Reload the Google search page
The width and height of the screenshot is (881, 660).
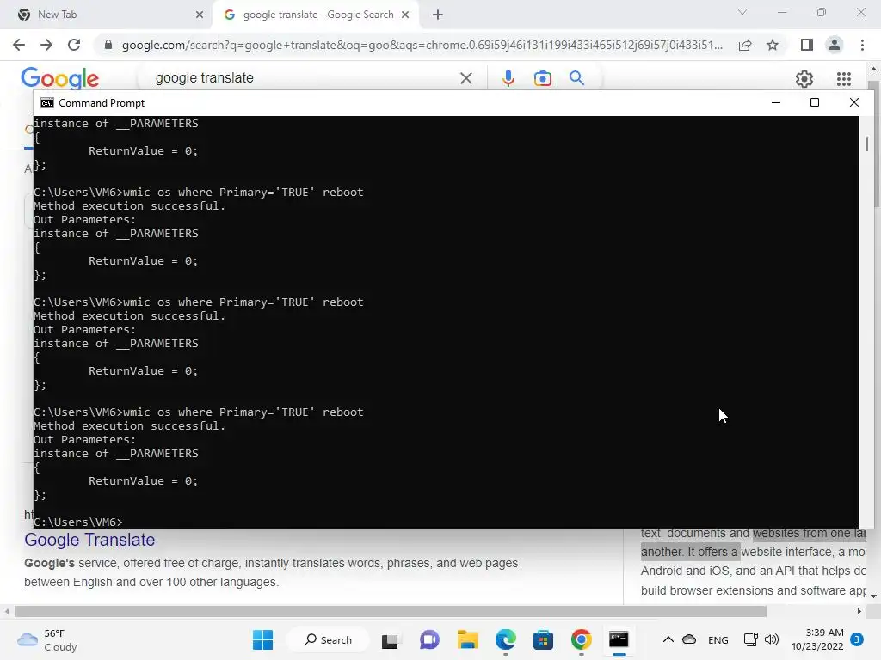tap(74, 45)
